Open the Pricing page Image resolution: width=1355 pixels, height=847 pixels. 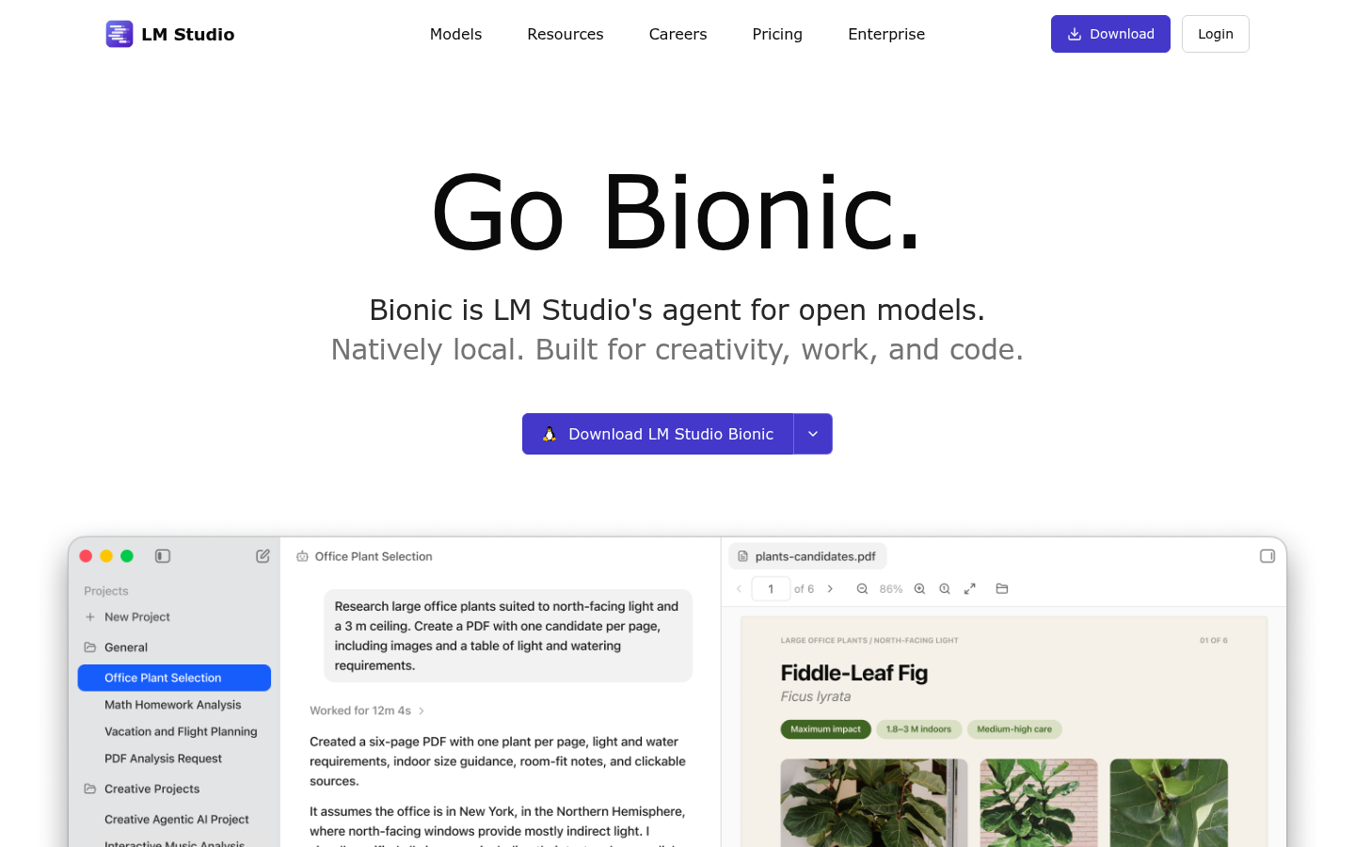click(777, 34)
